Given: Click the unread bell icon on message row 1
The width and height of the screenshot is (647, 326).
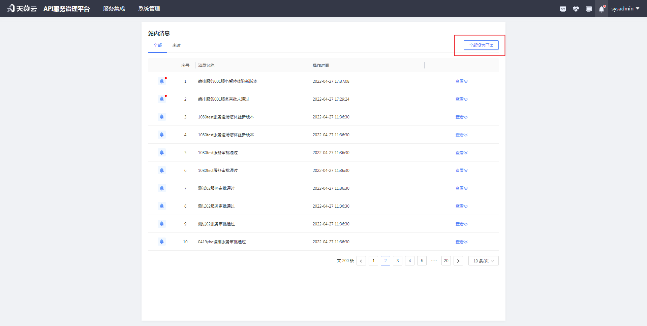Looking at the screenshot, I should 162,81.
